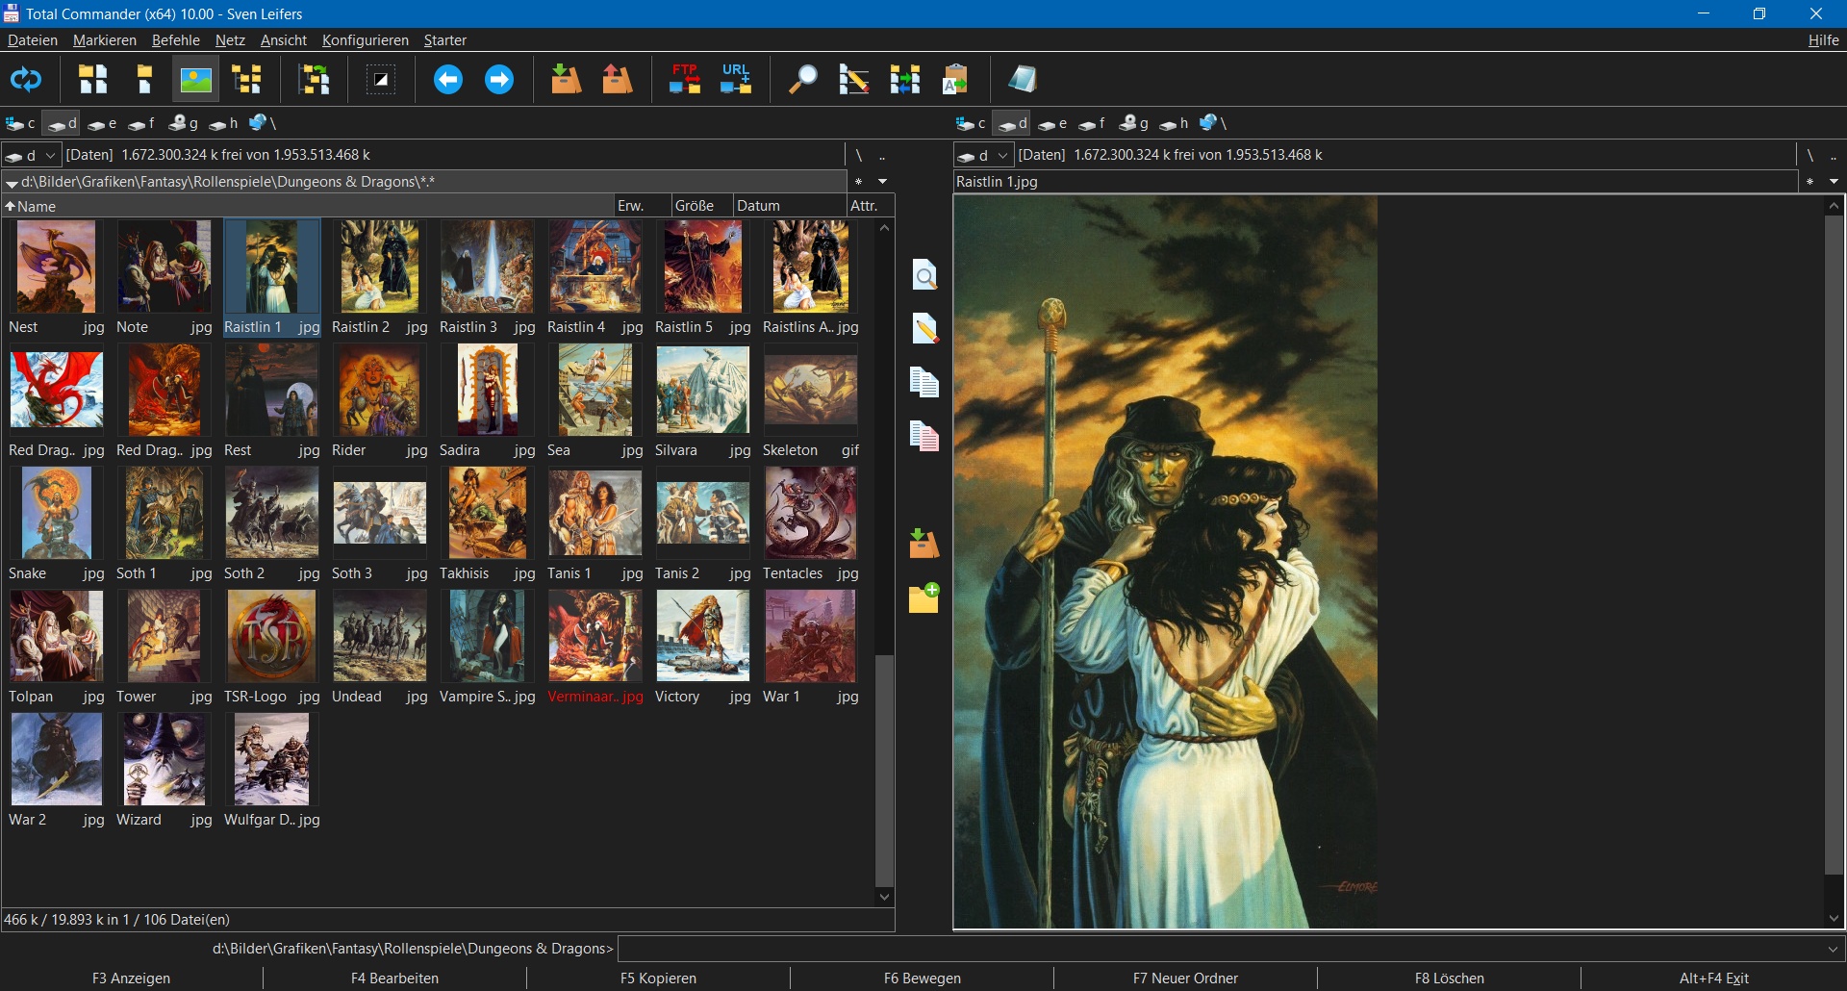Screen dimensions: 1847x991
Task: Open right panel favorites star button
Action: 1810,181
